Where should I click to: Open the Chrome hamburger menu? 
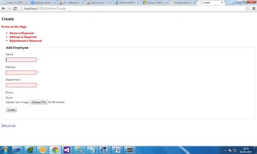254,8
